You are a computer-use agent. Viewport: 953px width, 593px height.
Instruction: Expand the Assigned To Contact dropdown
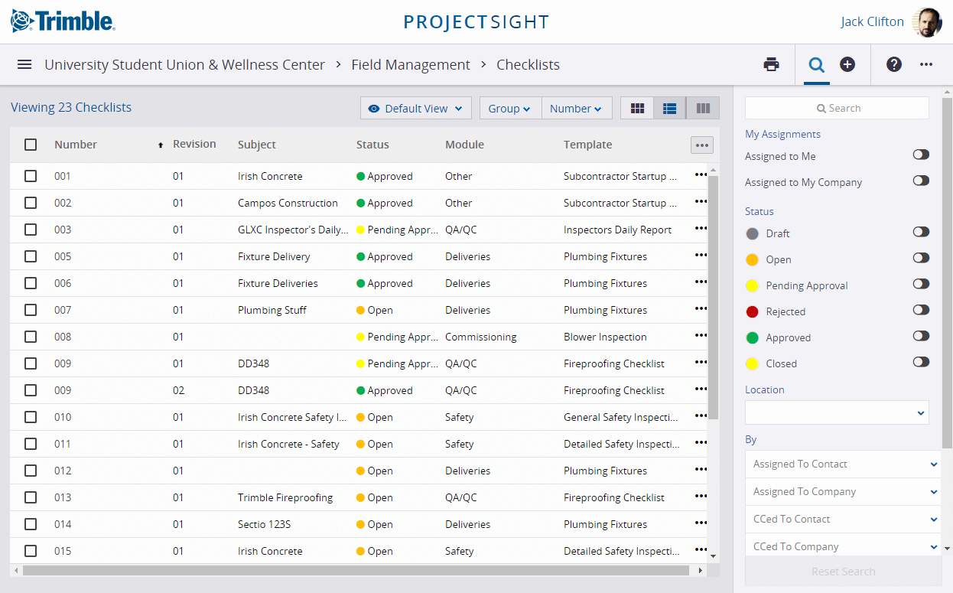[x=844, y=464]
